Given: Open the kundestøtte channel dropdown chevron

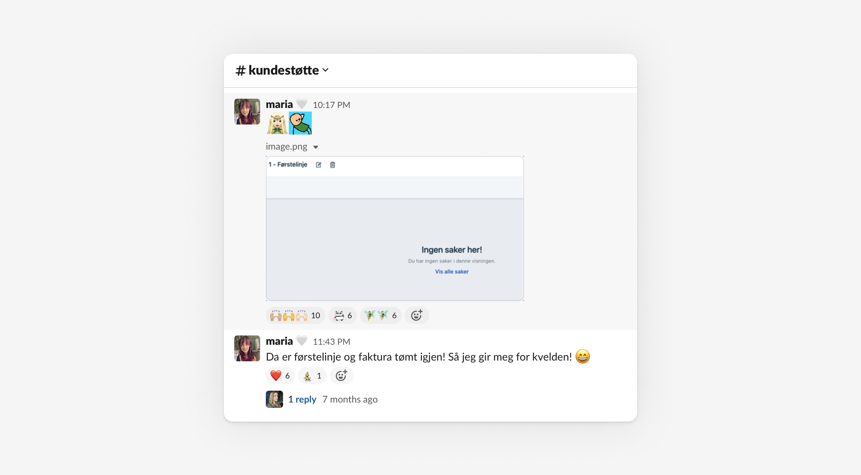Looking at the screenshot, I should click(x=325, y=70).
